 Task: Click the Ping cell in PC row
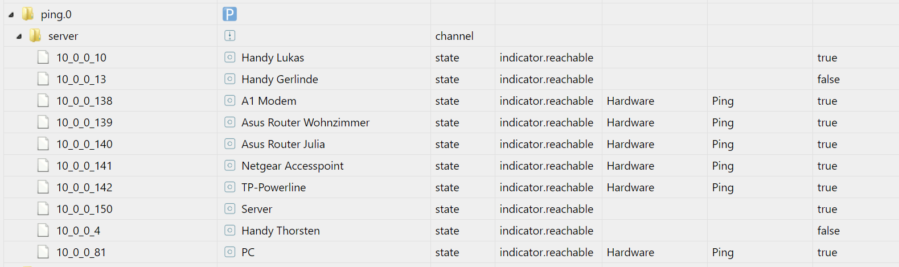pyautogui.click(x=723, y=252)
